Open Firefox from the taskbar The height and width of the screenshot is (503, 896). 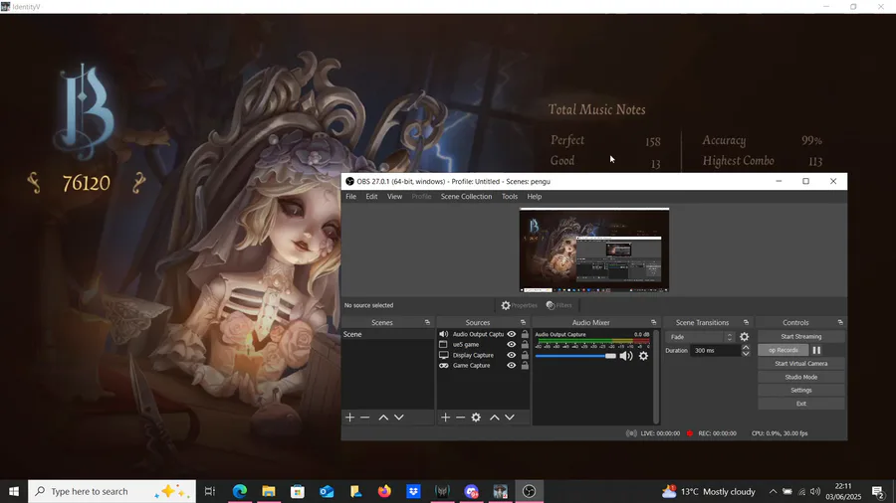tap(384, 491)
